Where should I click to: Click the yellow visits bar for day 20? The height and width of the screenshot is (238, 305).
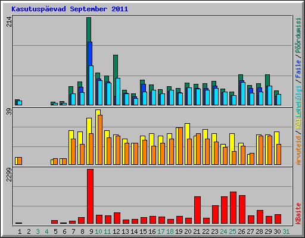point(187,131)
